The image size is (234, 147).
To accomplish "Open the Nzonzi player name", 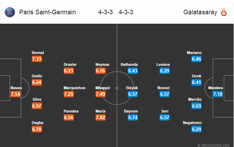I will [x=164, y=88].
